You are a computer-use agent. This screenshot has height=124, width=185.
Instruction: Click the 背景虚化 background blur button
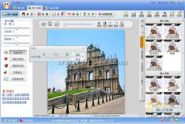click(x=18, y=72)
